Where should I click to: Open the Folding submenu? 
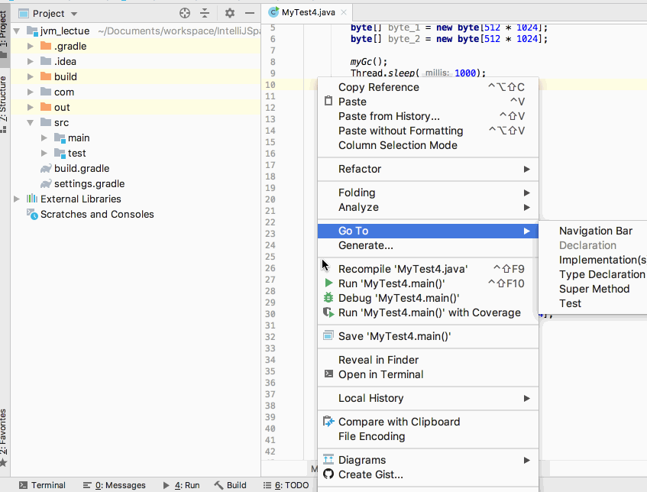(x=428, y=193)
